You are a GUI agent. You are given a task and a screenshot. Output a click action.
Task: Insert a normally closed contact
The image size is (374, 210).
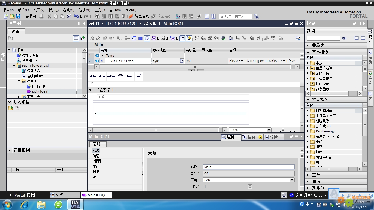[102, 76]
